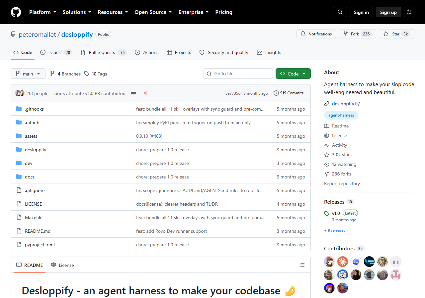Switch to the Pull requests tab
Viewport: 425px width, 298px height.
coord(104,52)
